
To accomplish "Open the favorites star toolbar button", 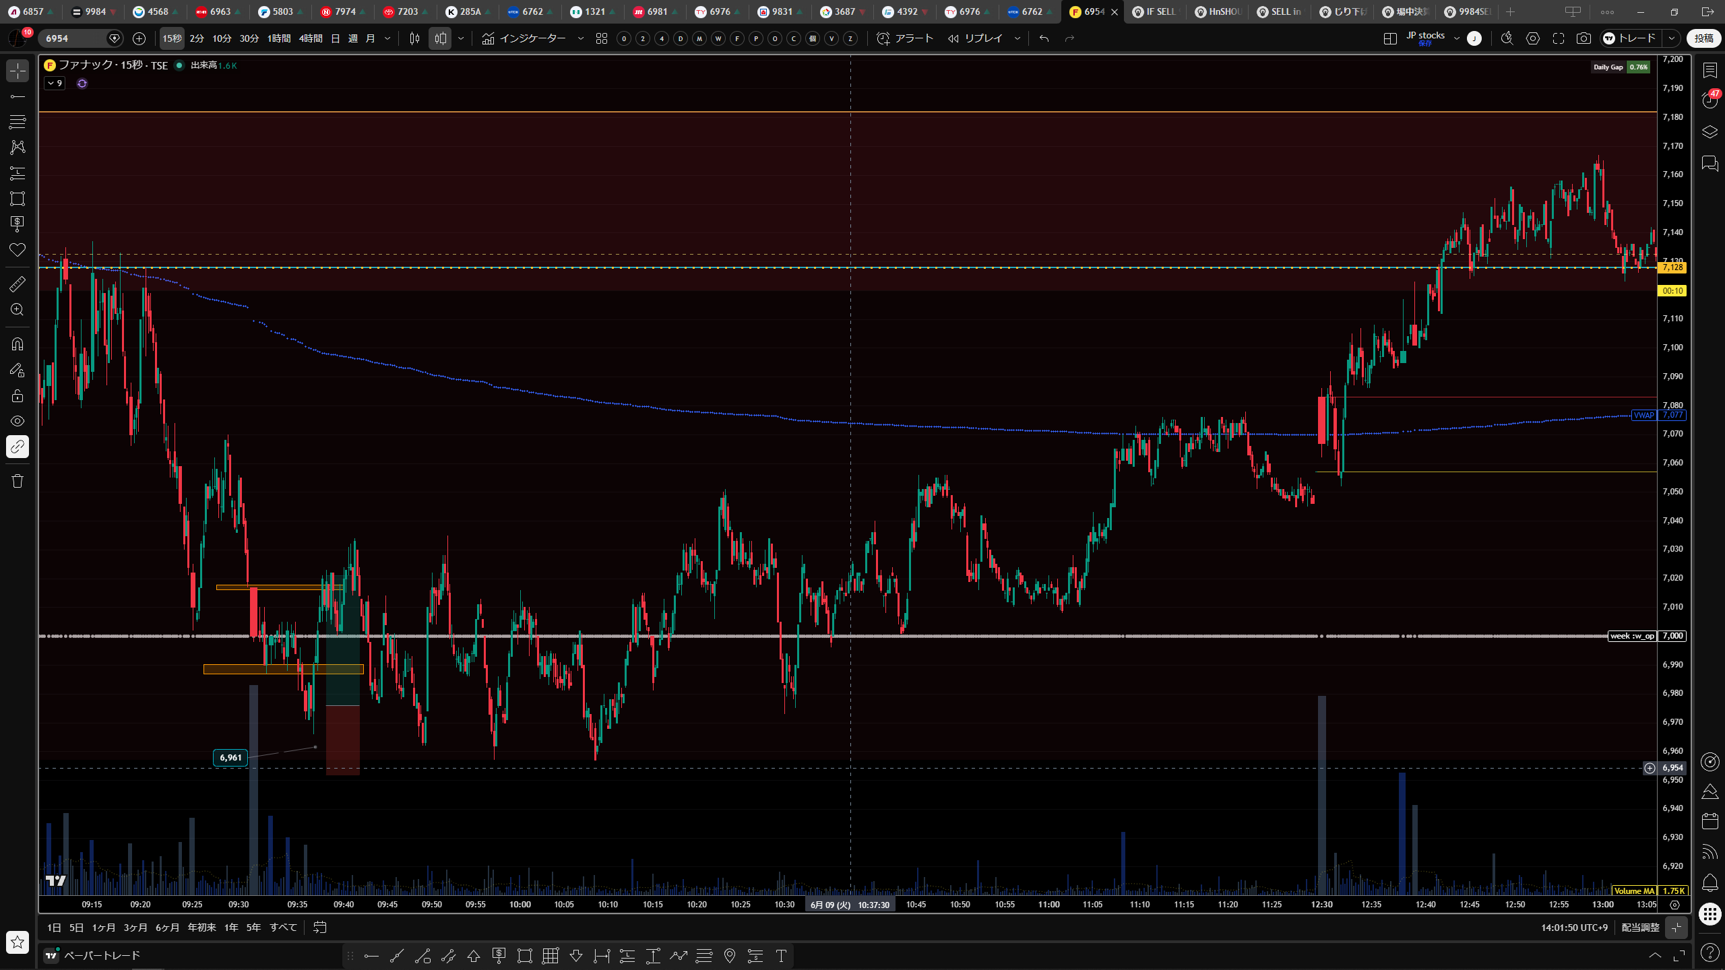I will [x=18, y=942].
